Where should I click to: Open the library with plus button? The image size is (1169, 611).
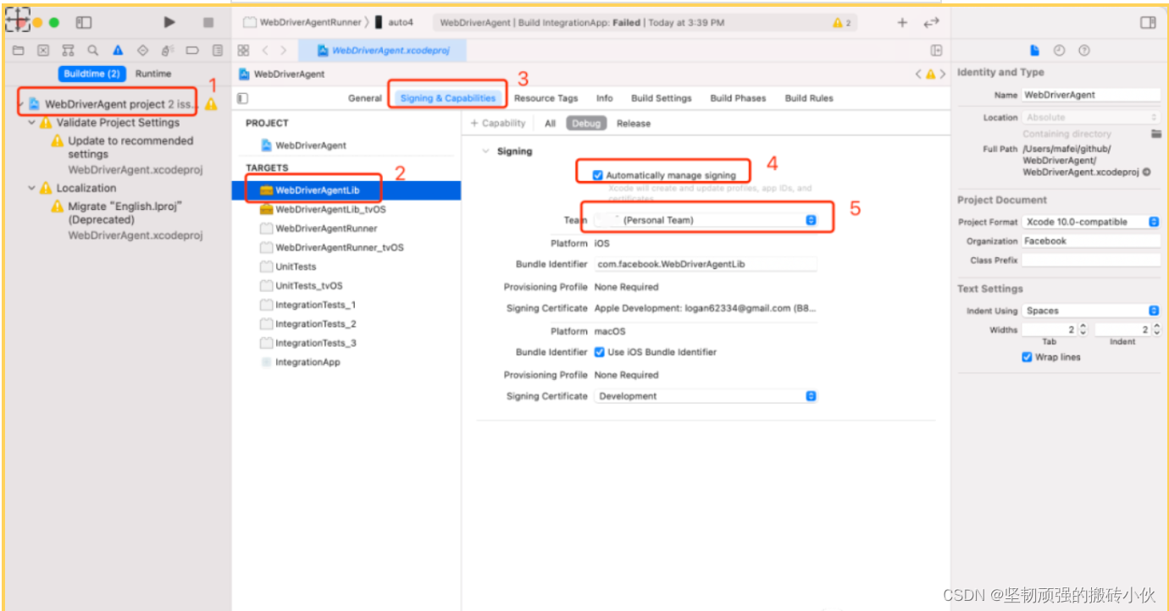902,23
